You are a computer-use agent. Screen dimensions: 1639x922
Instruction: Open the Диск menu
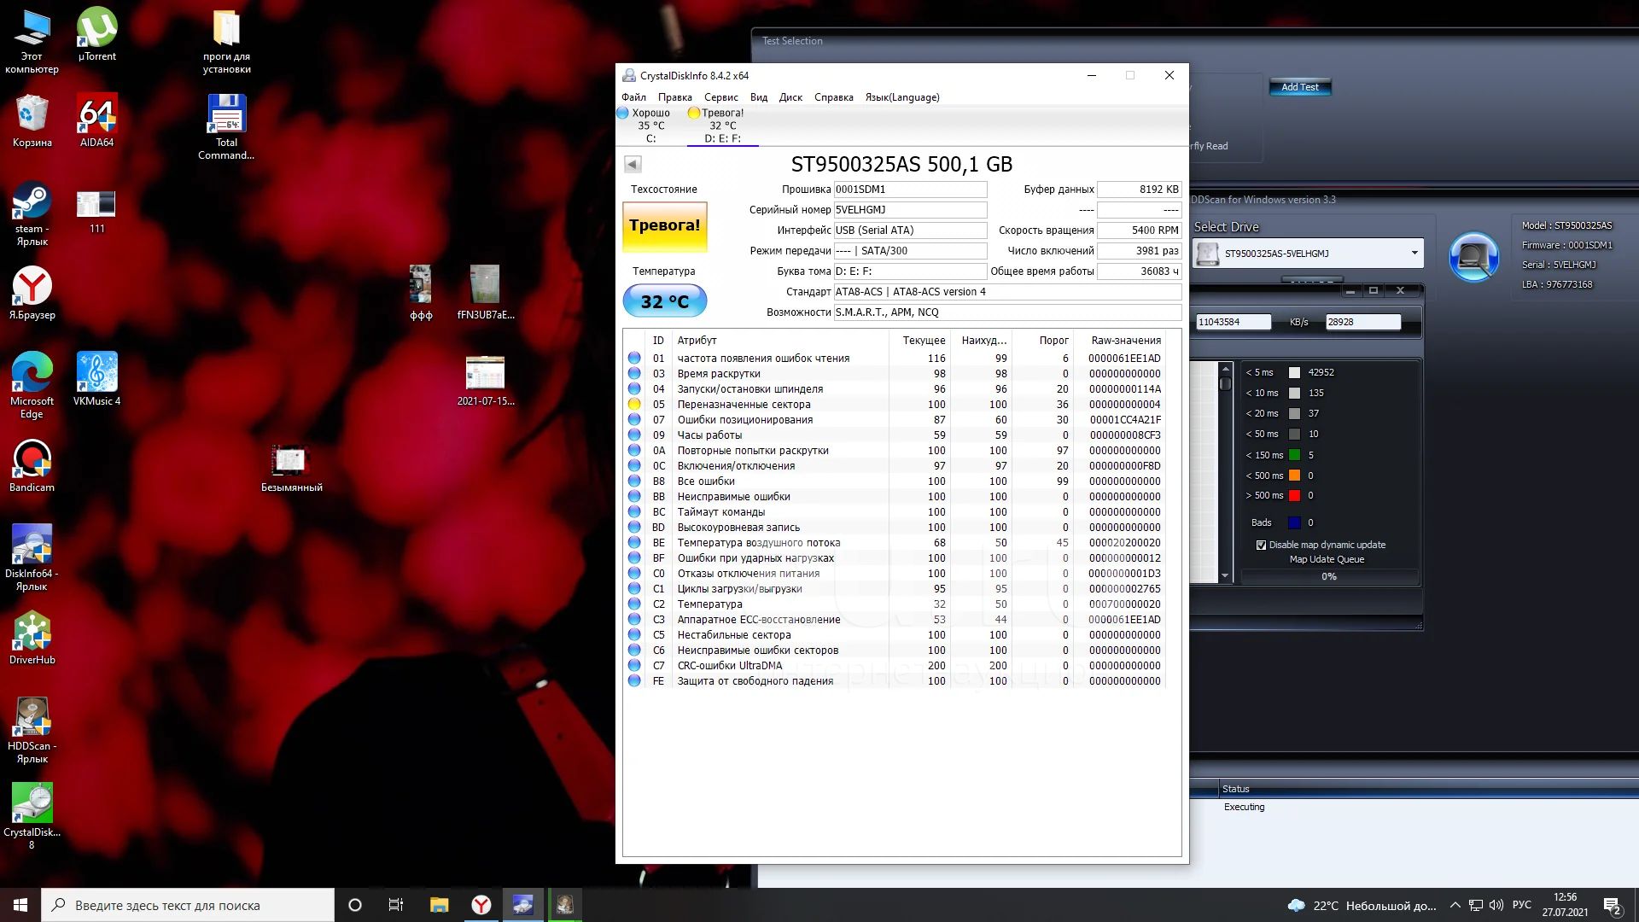pos(790,97)
